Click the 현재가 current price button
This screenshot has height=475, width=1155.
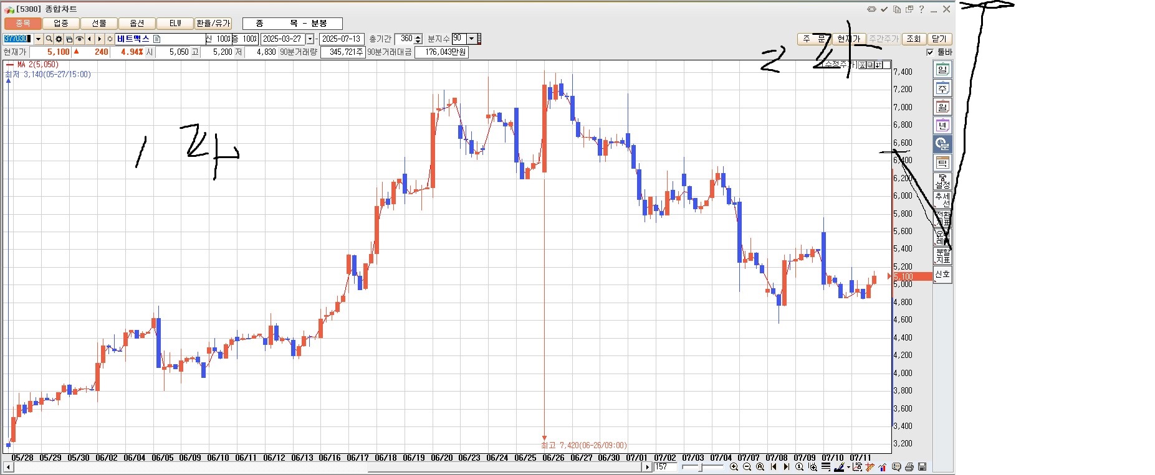tap(848, 39)
